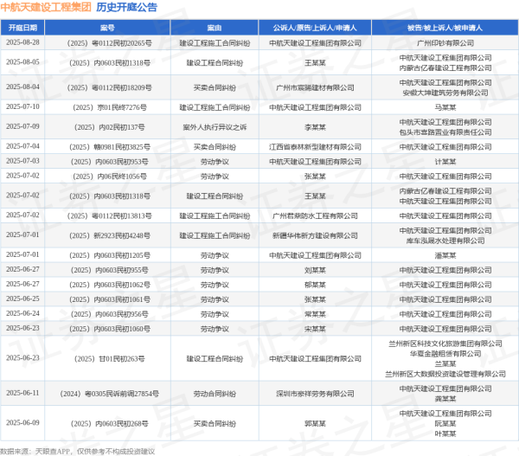Viewport: 519px width, 456px height.
Task: Click 买卖合同纠纷 in the 2025-07-04 row
Action: [215, 147]
